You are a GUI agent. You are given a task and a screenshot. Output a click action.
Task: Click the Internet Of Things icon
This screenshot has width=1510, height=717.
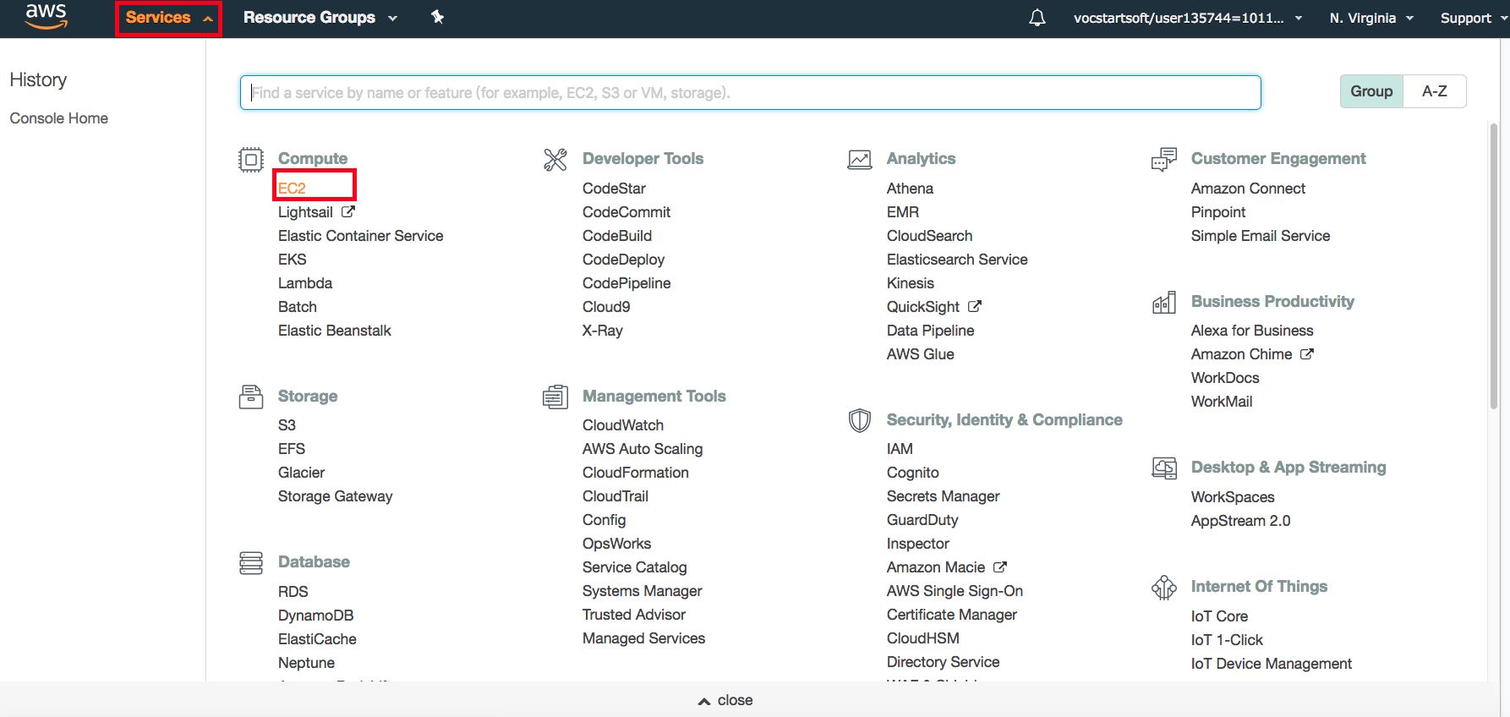1164,587
